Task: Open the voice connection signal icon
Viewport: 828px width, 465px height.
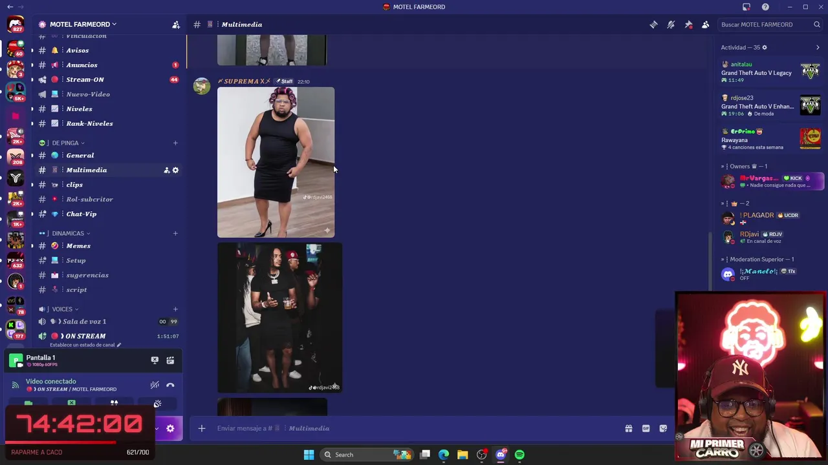Action: click(x=16, y=385)
